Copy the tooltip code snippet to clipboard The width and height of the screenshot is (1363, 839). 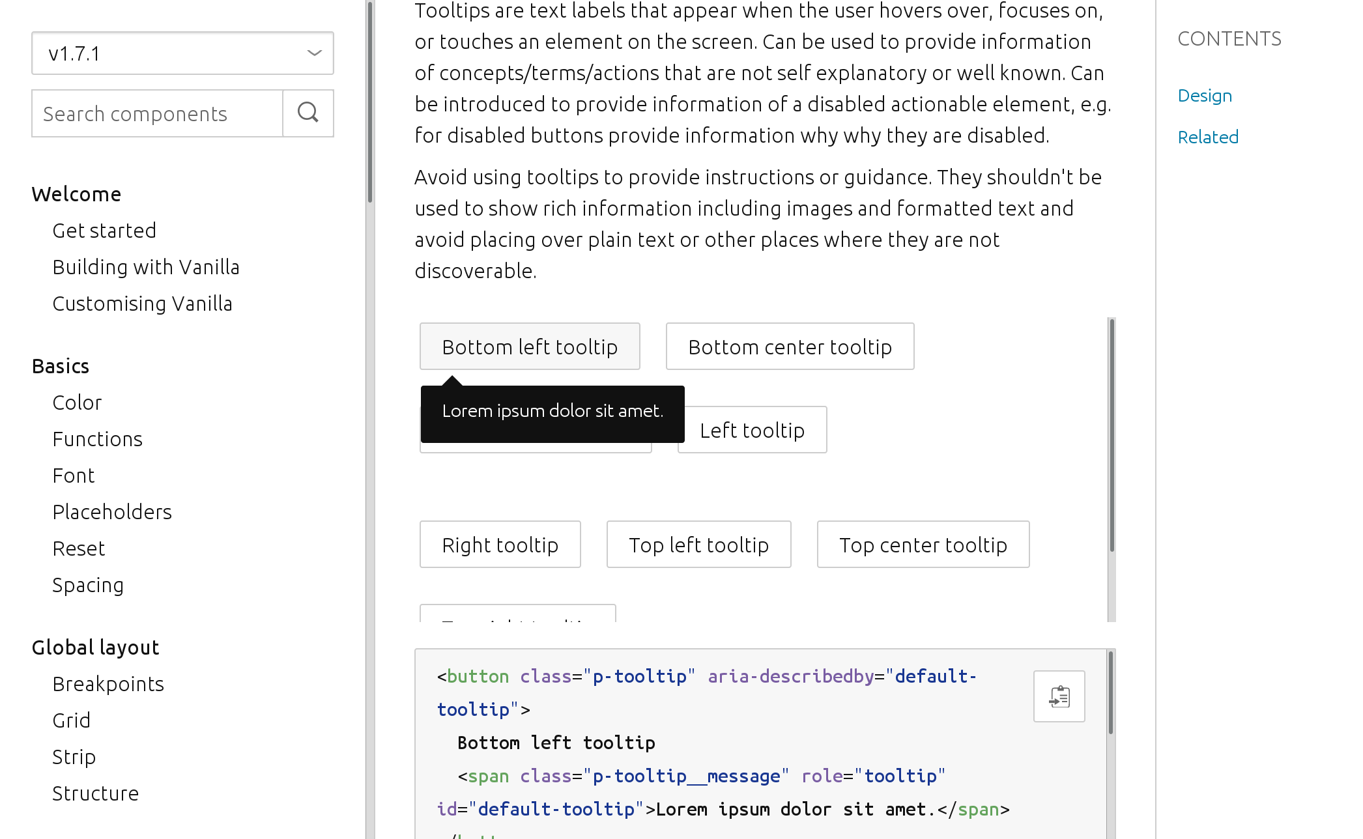[x=1058, y=696]
